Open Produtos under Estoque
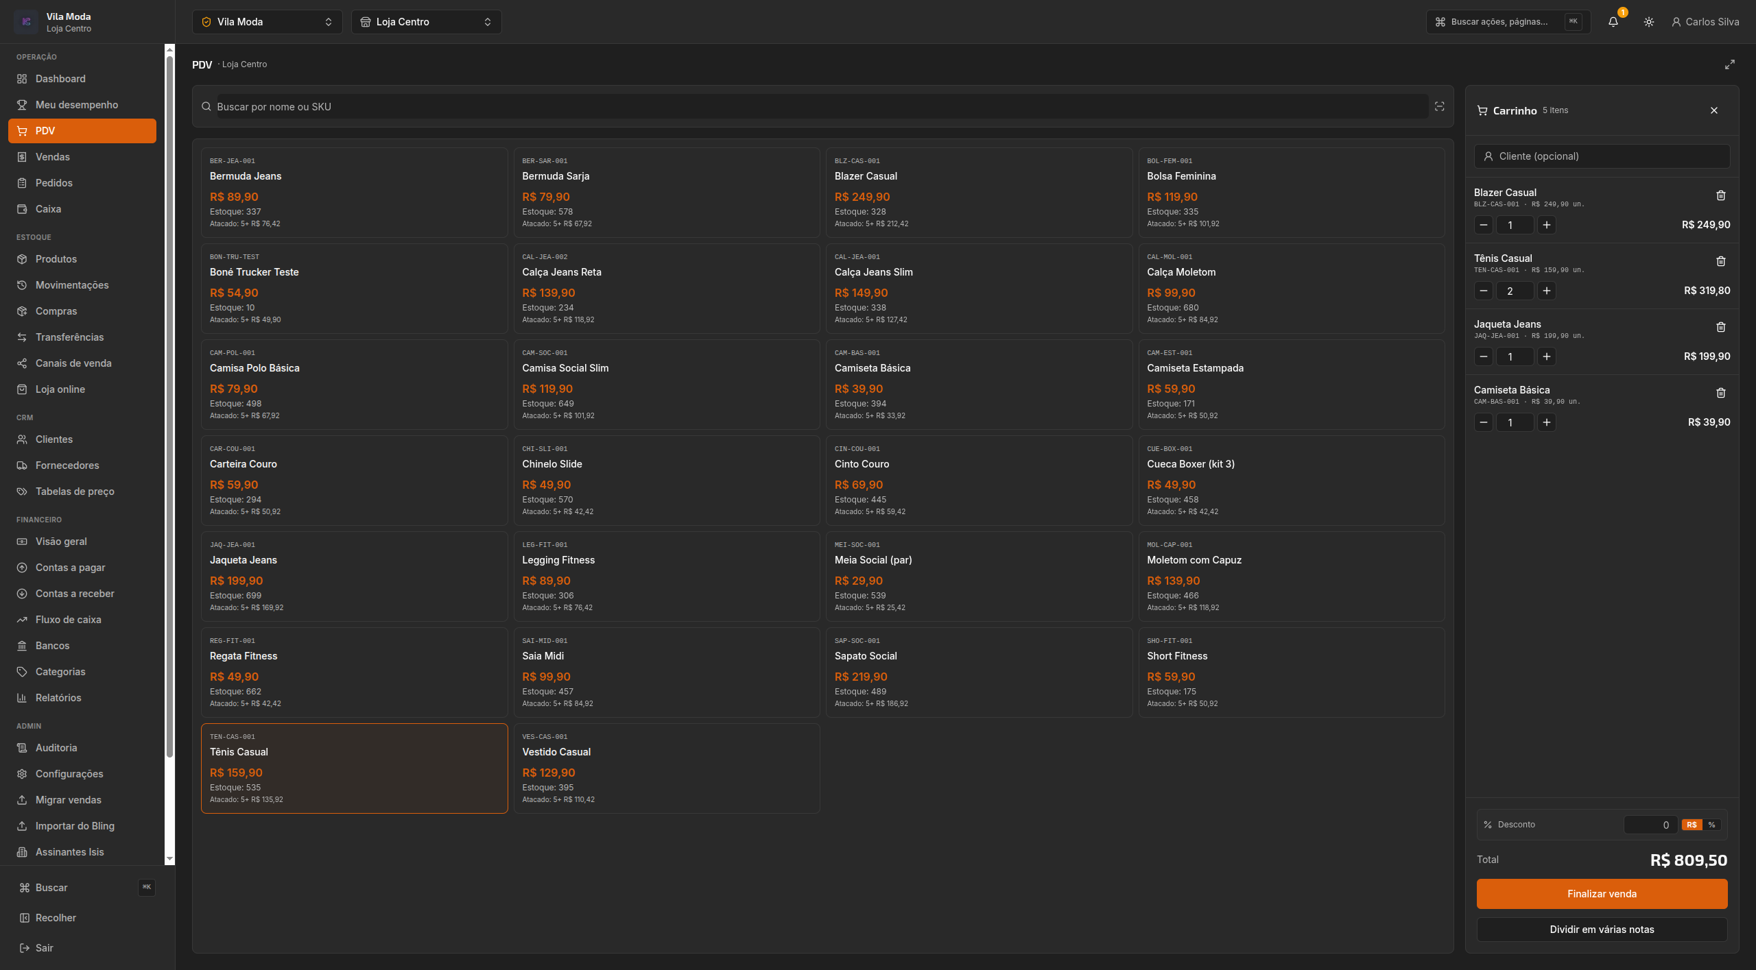 pos(82,259)
